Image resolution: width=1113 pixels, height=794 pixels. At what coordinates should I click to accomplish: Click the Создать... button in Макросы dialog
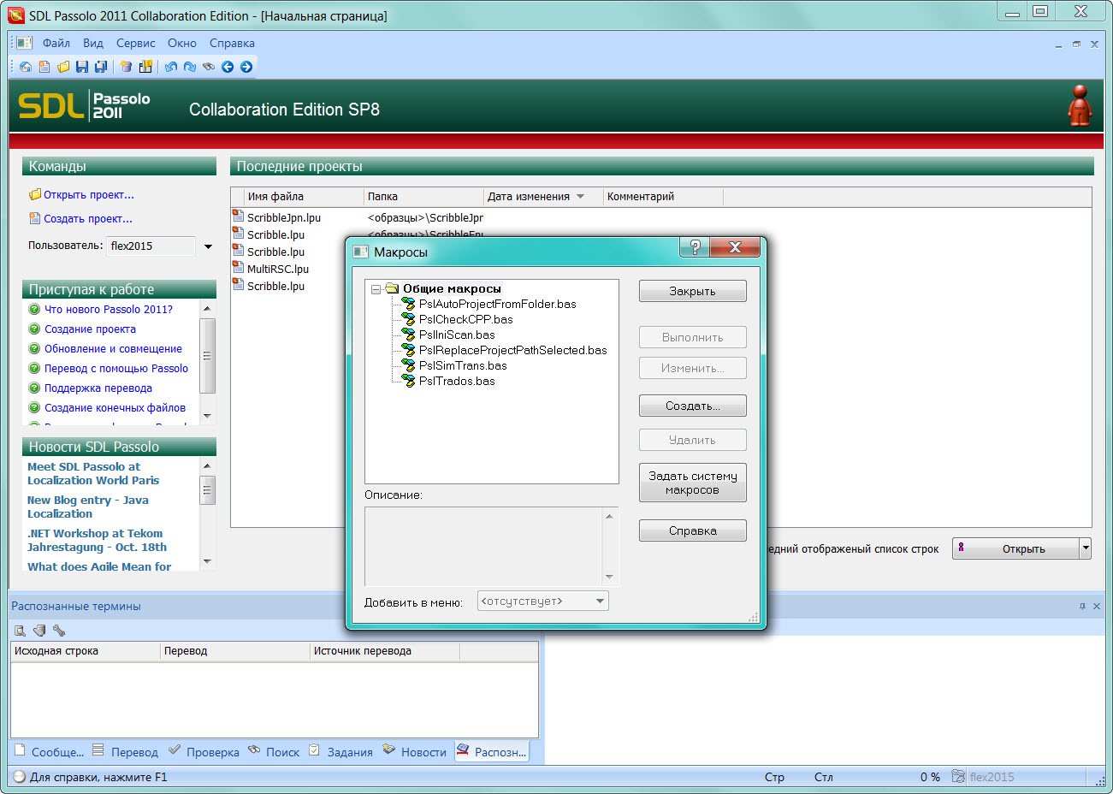[x=692, y=406]
